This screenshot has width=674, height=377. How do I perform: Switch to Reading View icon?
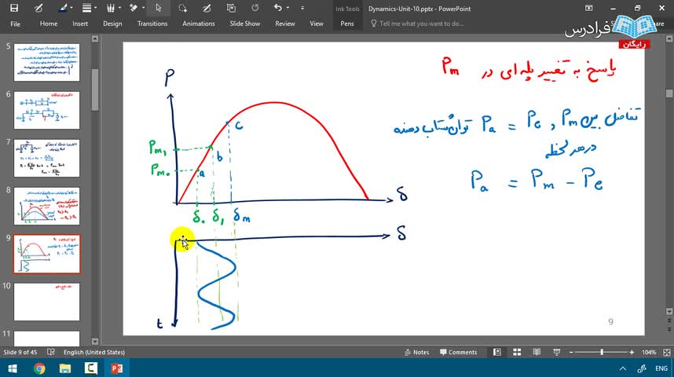point(537,352)
